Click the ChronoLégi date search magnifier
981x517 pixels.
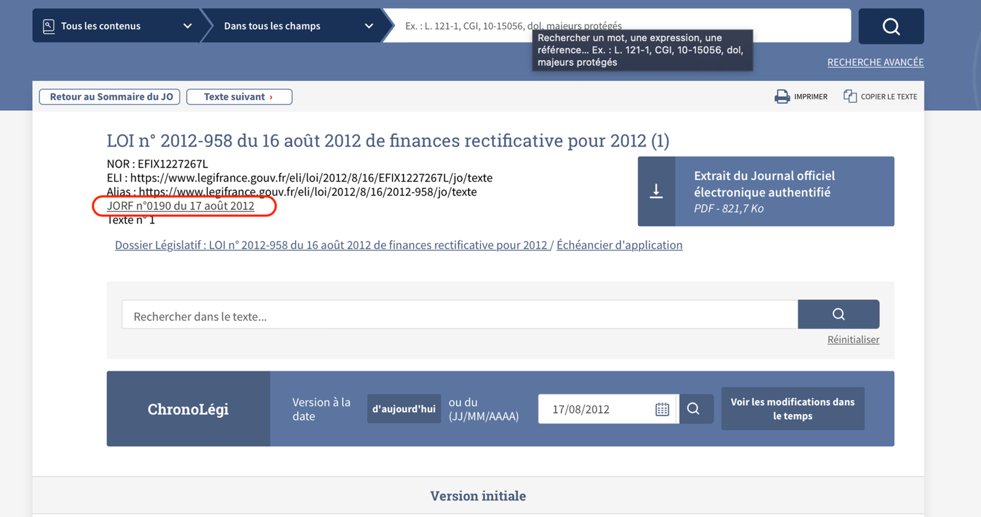click(696, 409)
